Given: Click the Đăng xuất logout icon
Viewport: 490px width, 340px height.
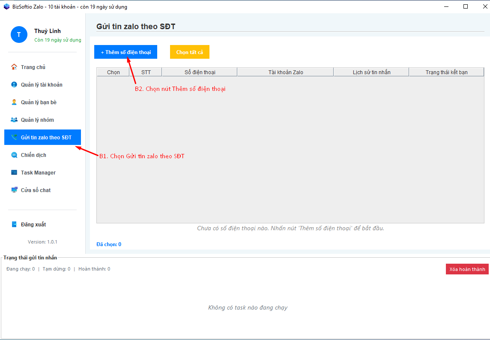Looking at the screenshot, I should pos(14,224).
